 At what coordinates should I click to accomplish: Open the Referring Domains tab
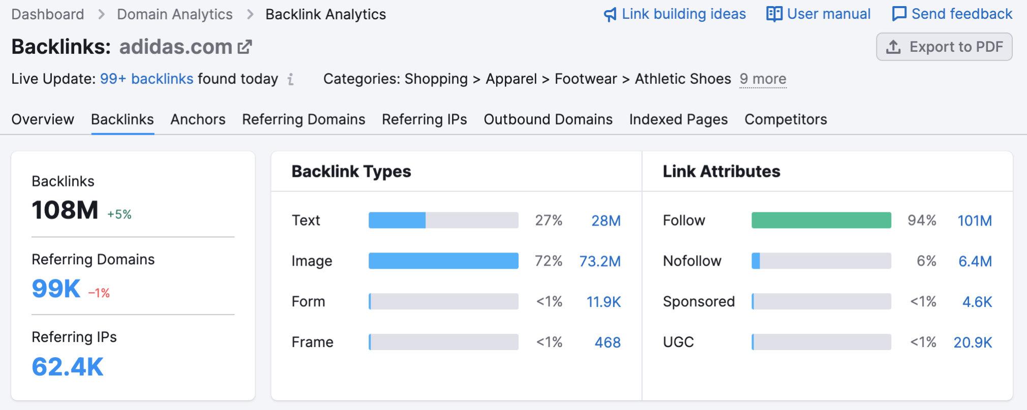[304, 119]
